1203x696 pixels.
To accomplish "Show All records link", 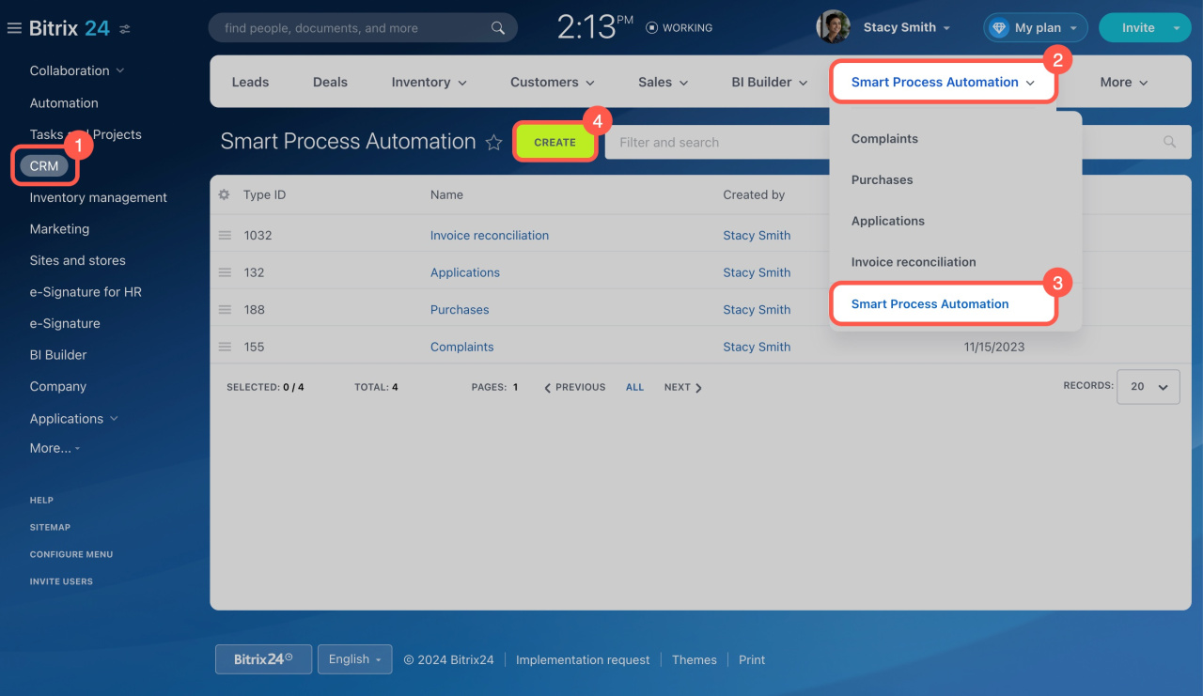I will click(635, 387).
